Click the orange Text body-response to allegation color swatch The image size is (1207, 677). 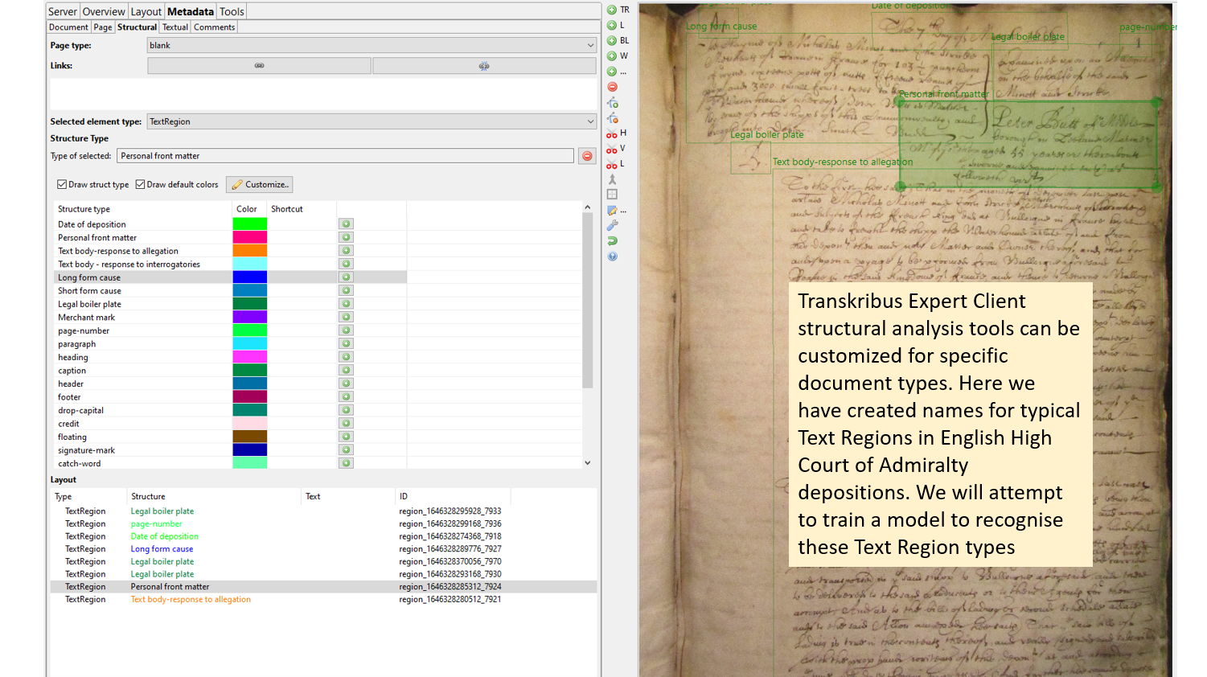point(249,251)
